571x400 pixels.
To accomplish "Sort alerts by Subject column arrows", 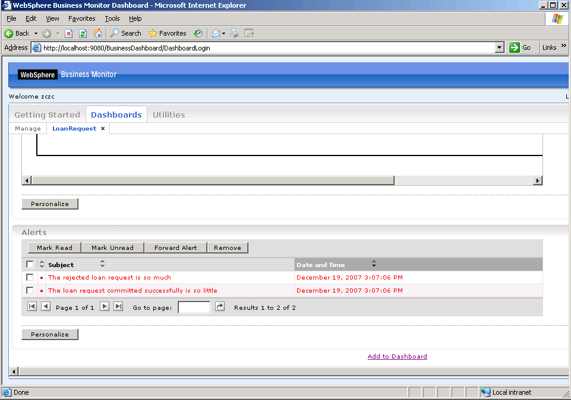I will pos(102,264).
